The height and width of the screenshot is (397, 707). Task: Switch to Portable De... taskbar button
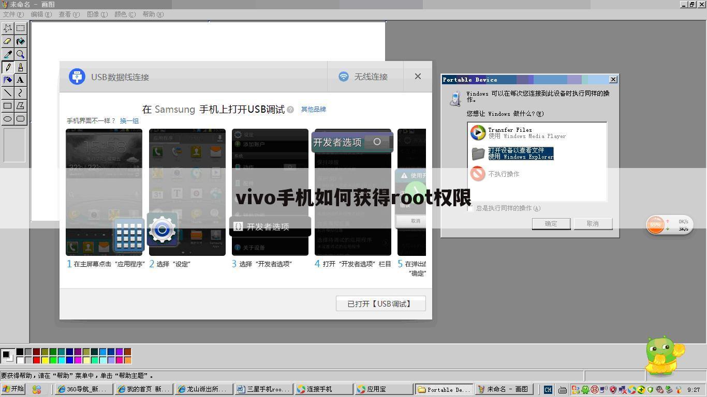tap(444, 389)
